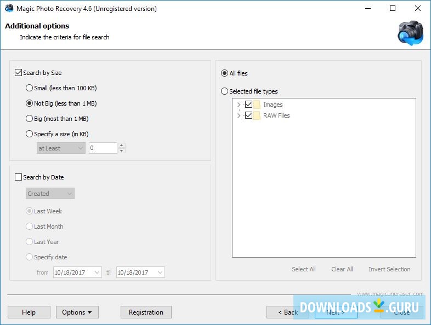This screenshot has height=325, width=431.
Task: Click the size in KB input field
Action: 103,148
